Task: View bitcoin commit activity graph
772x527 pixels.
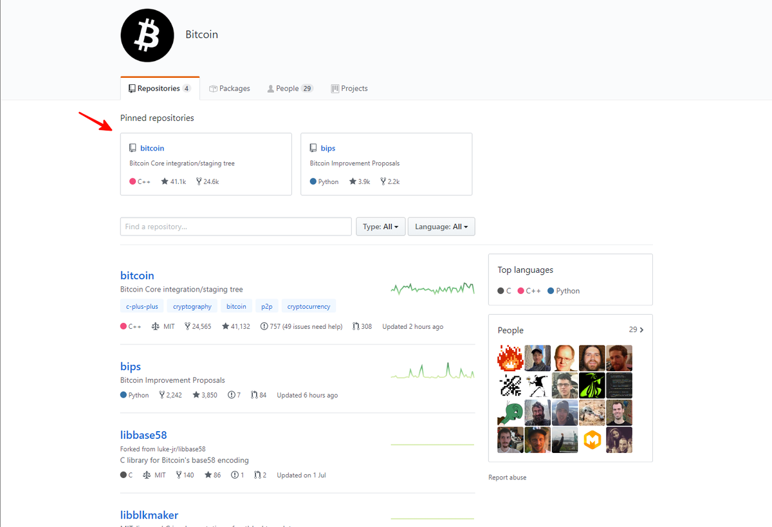Action: coord(432,288)
